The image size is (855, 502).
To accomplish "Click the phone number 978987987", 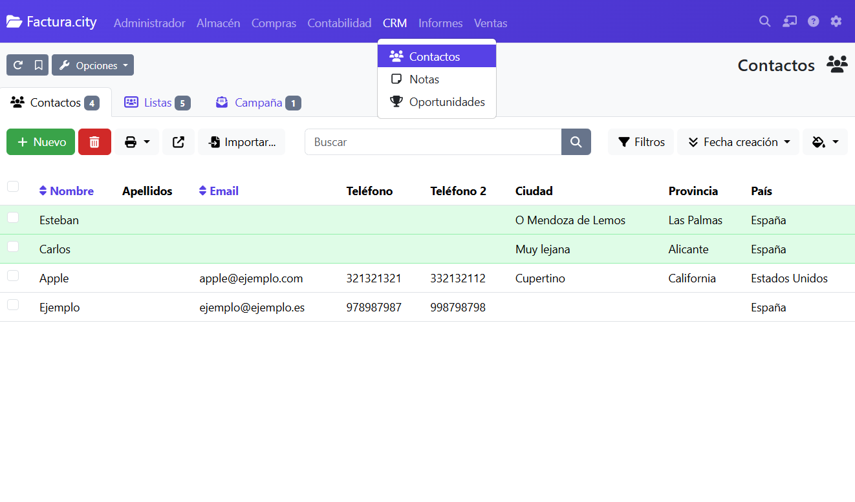I will [x=374, y=308].
